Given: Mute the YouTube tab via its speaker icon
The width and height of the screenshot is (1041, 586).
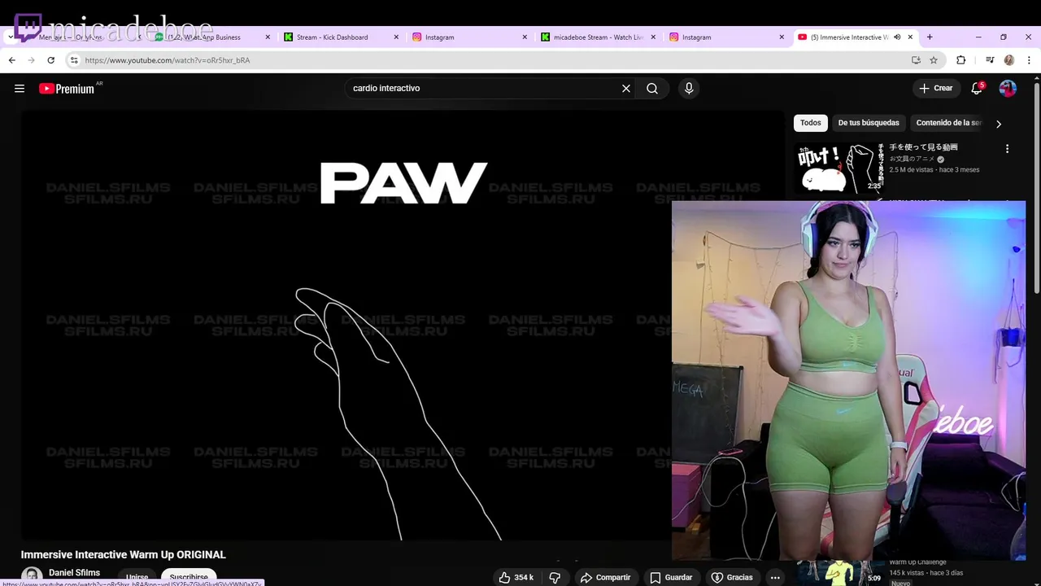Looking at the screenshot, I should coord(897,37).
